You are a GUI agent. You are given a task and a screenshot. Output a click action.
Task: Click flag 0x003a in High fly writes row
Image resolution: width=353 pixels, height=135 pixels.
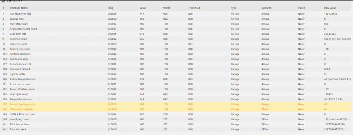coord(112,74)
